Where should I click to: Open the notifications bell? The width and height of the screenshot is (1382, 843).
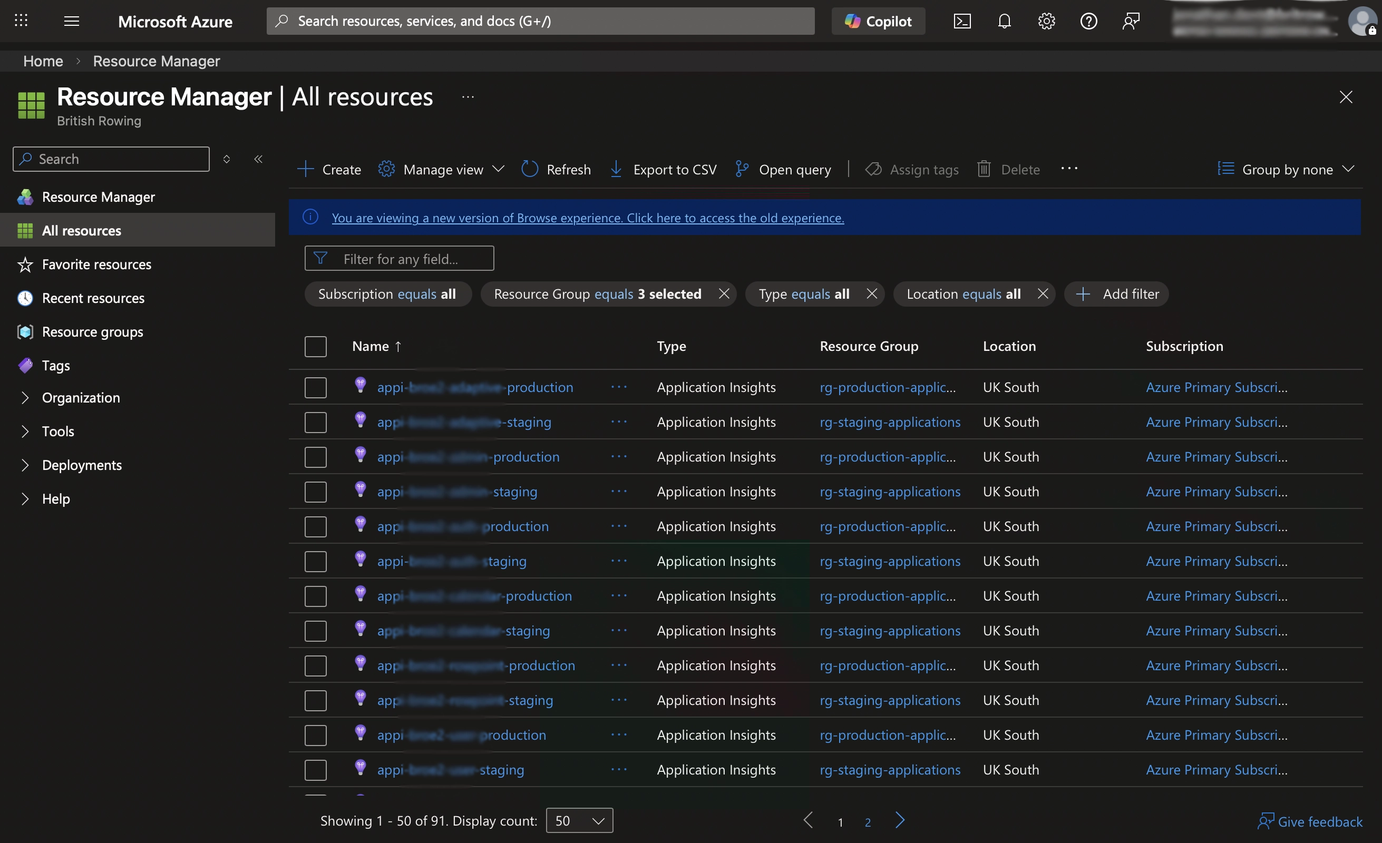(x=1004, y=21)
